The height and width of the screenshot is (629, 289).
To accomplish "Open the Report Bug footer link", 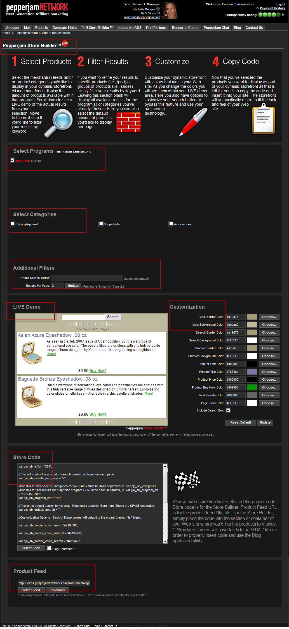I will click(82, 626).
